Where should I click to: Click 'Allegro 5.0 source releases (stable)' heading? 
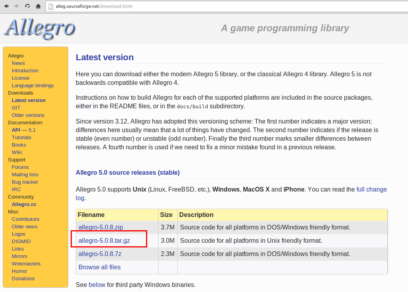(128, 172)
